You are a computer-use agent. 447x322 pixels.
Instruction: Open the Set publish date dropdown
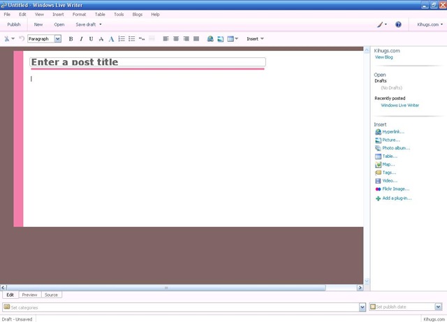439,307
